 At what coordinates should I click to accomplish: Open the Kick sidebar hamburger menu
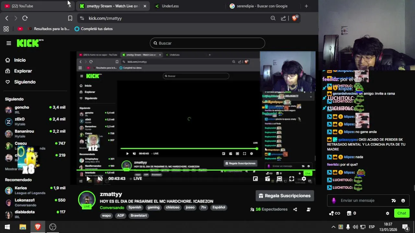[9, 43]
